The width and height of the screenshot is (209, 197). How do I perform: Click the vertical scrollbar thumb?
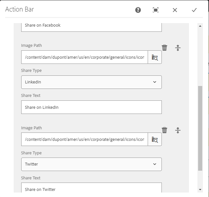[200, 128]
